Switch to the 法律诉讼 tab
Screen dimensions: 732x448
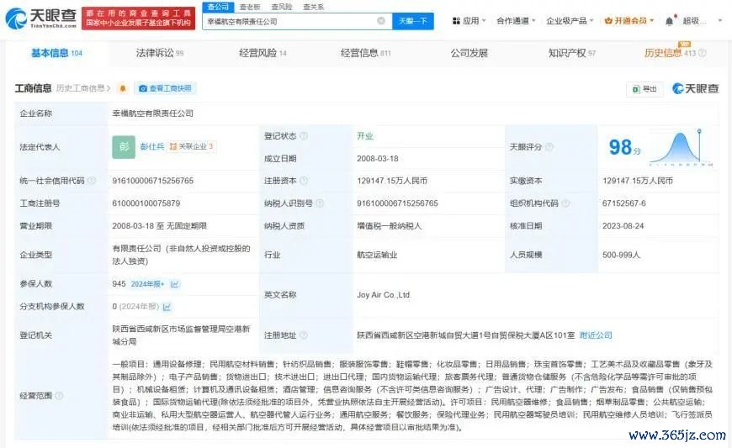(160, 53)
